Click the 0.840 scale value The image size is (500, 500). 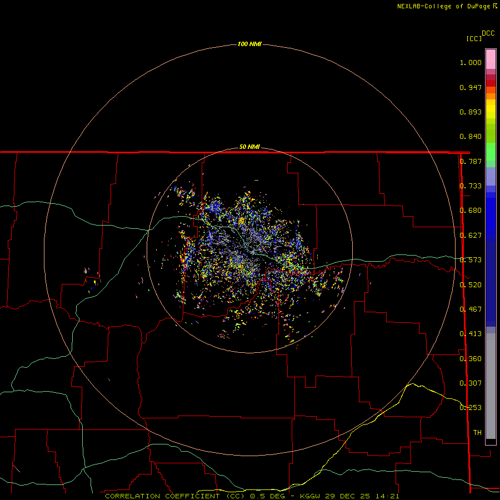point(471,137)
